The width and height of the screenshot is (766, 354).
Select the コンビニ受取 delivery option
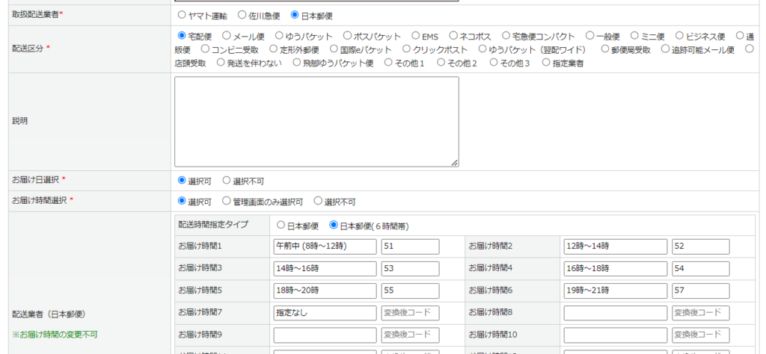click(x=206, y=49)
